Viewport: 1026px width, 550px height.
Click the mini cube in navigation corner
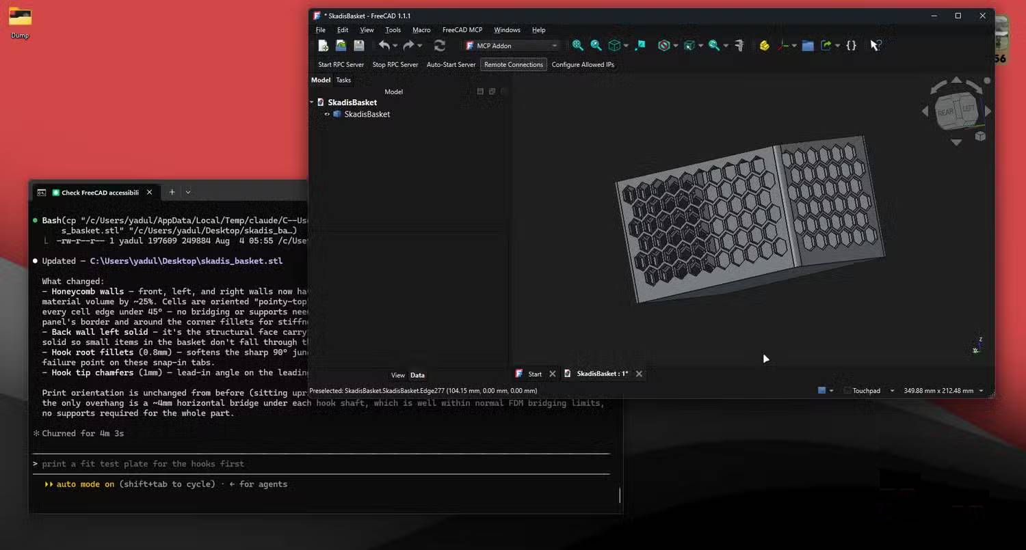pyautogui.click(x=980, y=136)
